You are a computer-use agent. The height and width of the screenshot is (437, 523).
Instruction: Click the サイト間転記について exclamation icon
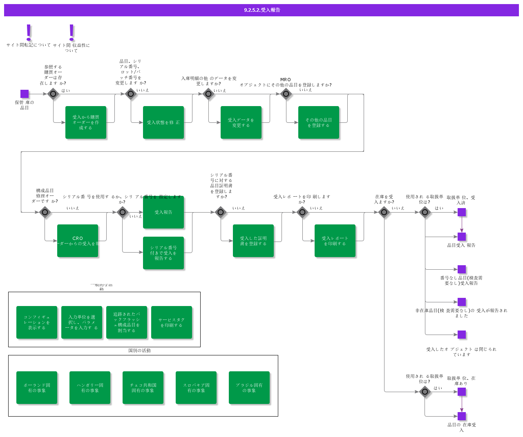pos(29,32)
